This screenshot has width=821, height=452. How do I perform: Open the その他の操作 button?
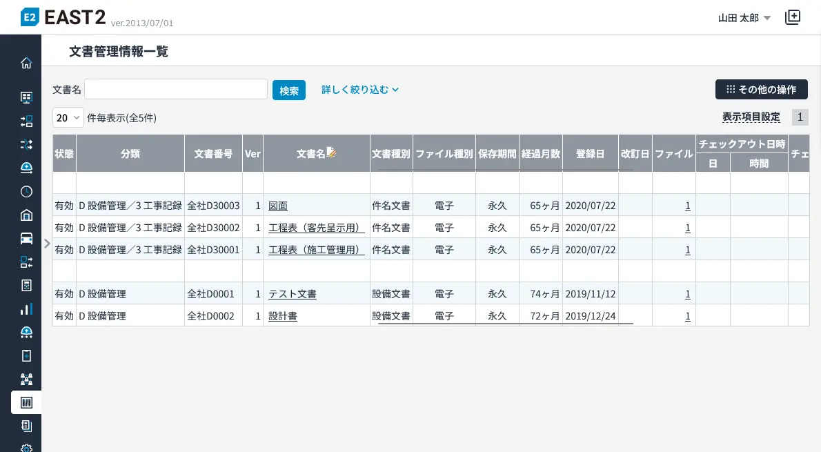761,90
